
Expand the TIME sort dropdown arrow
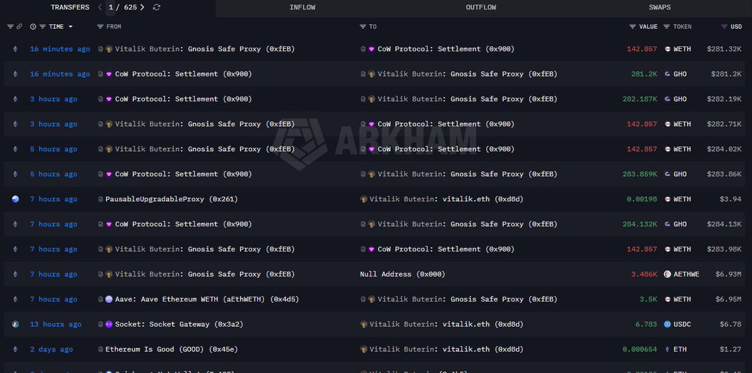(70, 27)
